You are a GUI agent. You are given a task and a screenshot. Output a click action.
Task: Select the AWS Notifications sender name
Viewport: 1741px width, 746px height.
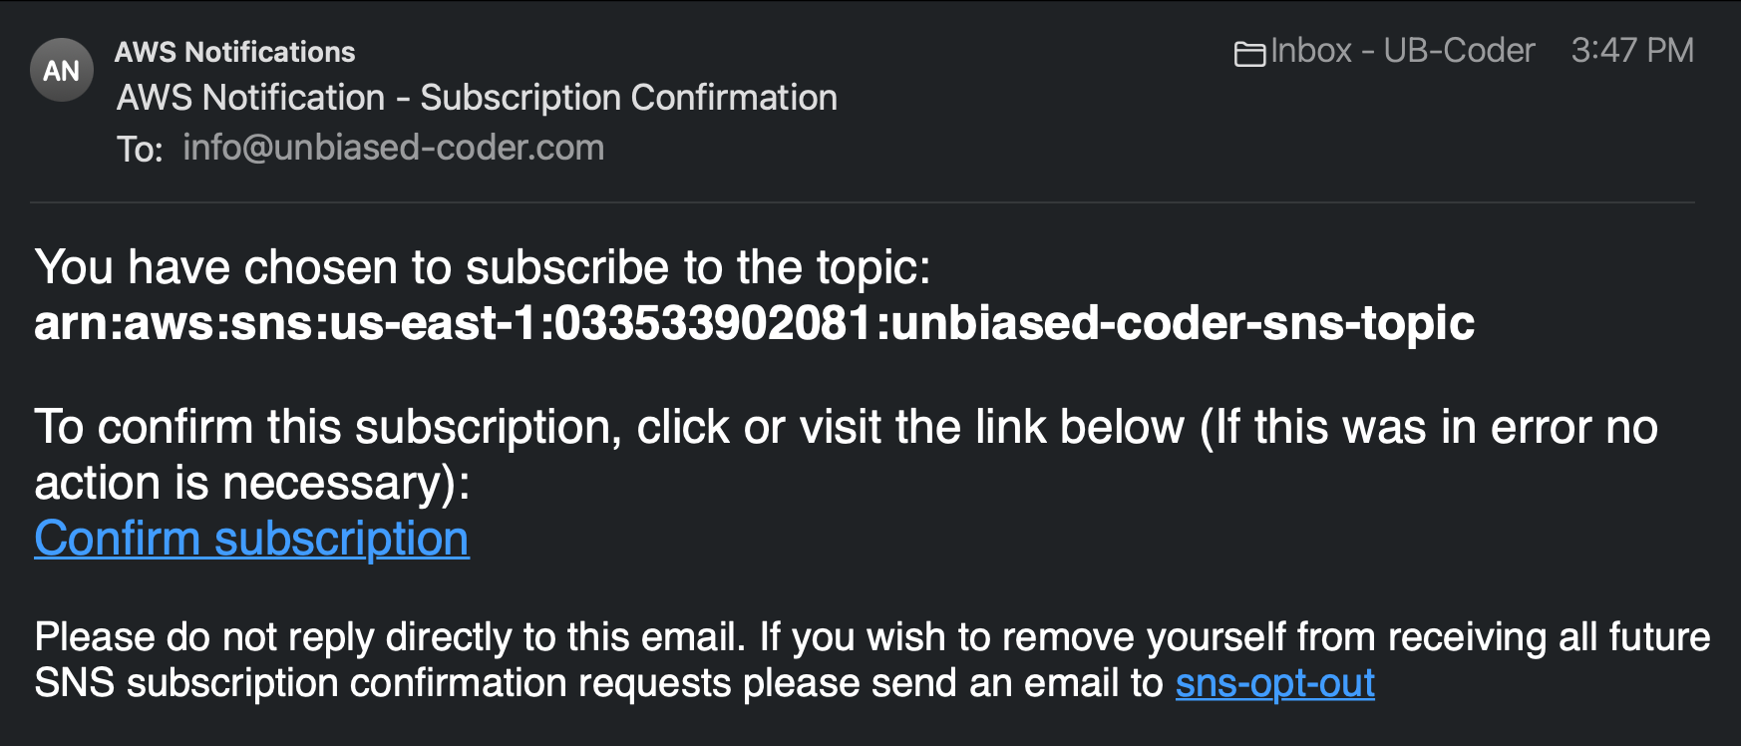click(235, 52)
